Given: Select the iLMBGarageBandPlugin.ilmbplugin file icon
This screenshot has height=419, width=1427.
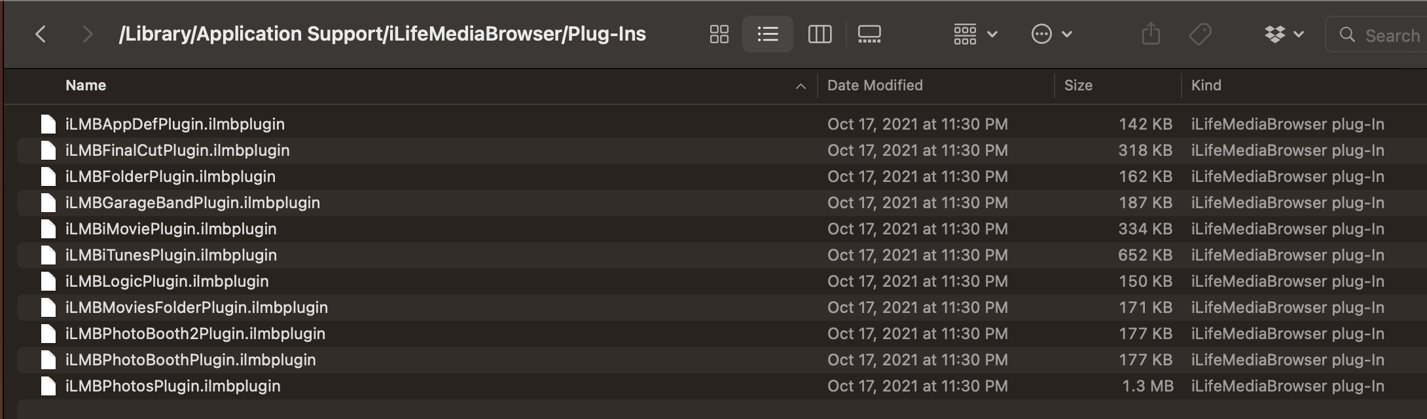Looking at the screenshot, I should pos(48,203).
